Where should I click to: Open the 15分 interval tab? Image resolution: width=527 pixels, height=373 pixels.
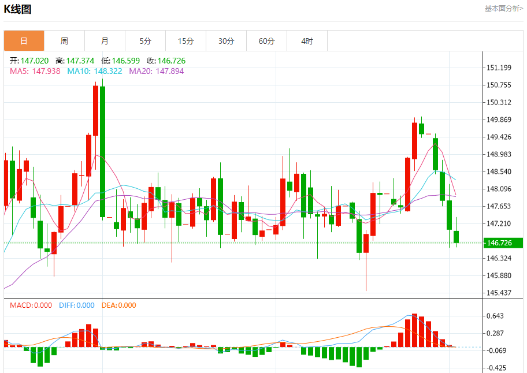[186, 41]
